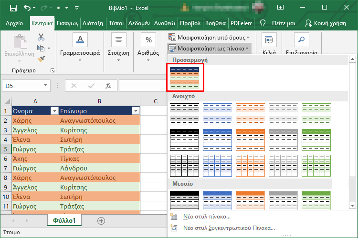
Task: Open the Αριθμός number format group
Action: tap(148, 48)
